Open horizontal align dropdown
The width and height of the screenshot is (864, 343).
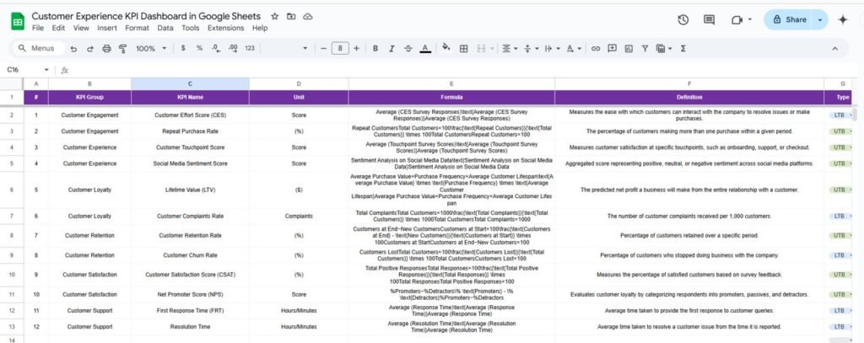(510, 48)
